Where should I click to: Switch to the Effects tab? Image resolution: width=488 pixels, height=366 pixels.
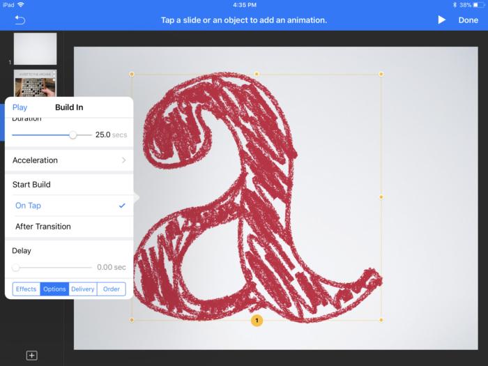[x=26, y=289]
